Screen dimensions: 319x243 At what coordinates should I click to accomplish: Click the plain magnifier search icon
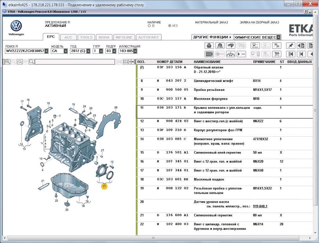point(32,62)
